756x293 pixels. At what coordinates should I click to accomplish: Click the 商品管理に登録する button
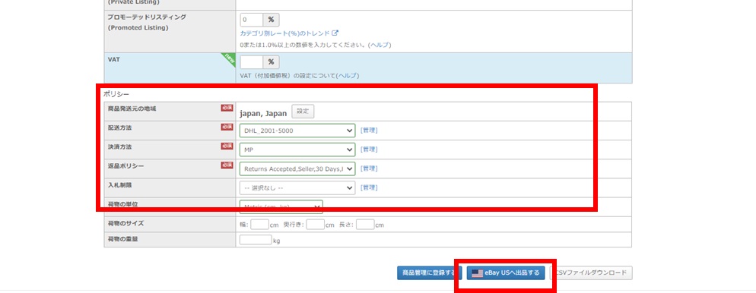(429, 273)
